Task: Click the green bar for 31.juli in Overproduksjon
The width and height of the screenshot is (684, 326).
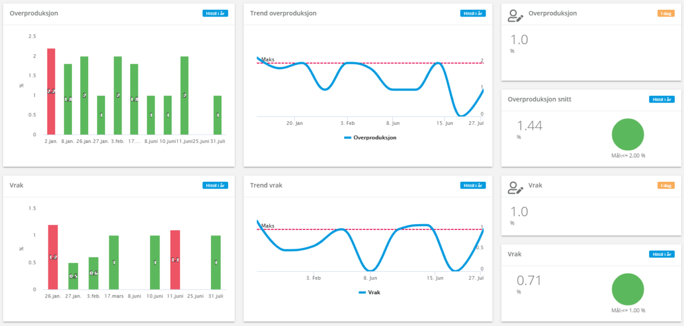Action: tap(218, 115)
